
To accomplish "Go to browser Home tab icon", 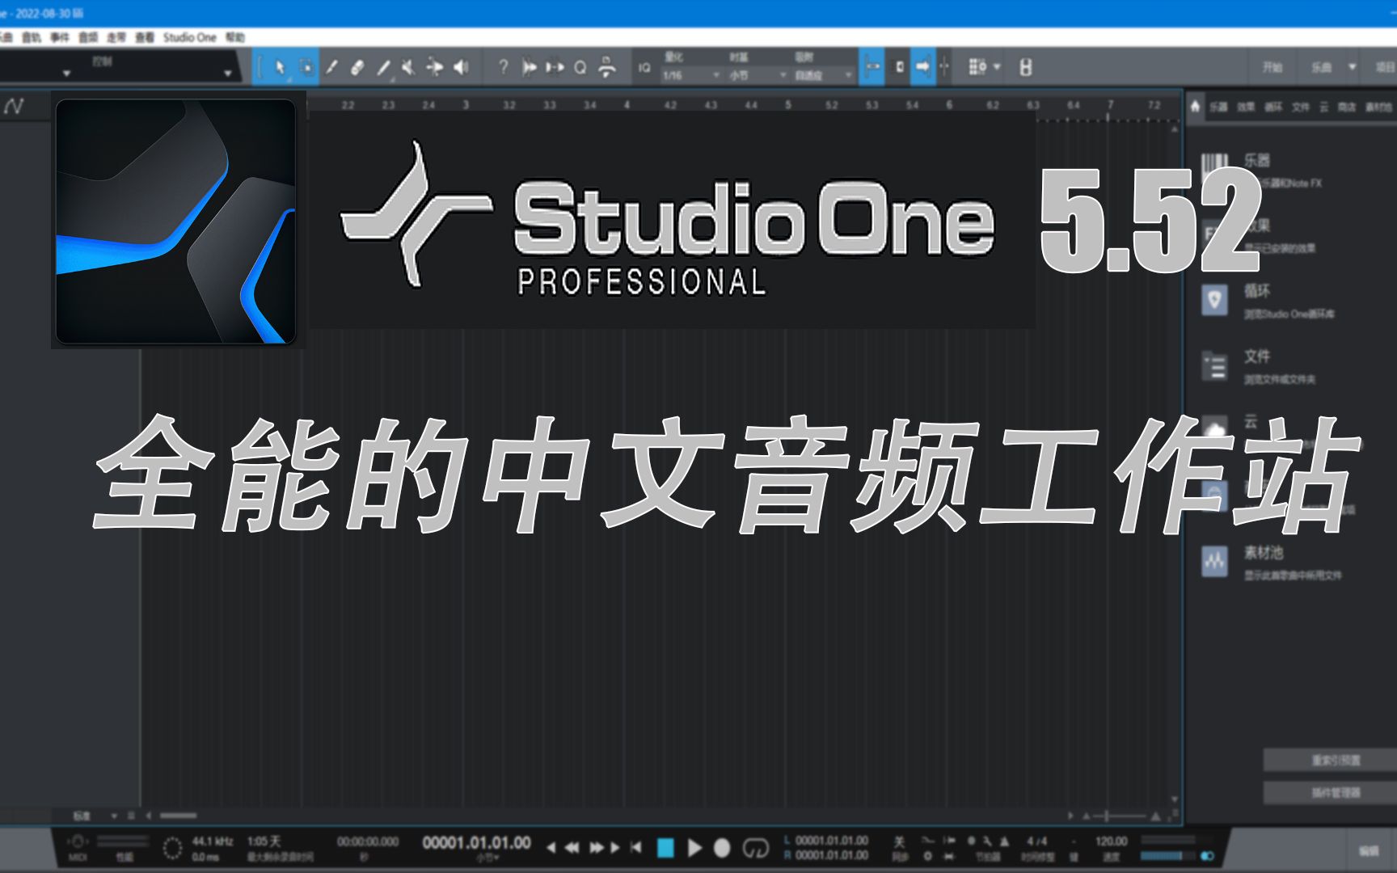I will point(1195,107).
